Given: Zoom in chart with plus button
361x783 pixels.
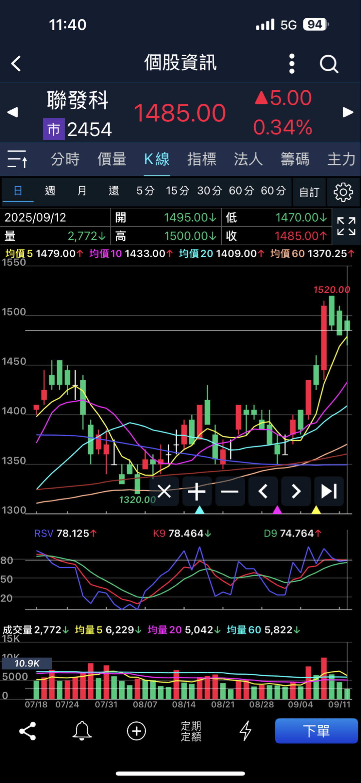Looking at the screenshot, I should [x=197, y=491].
